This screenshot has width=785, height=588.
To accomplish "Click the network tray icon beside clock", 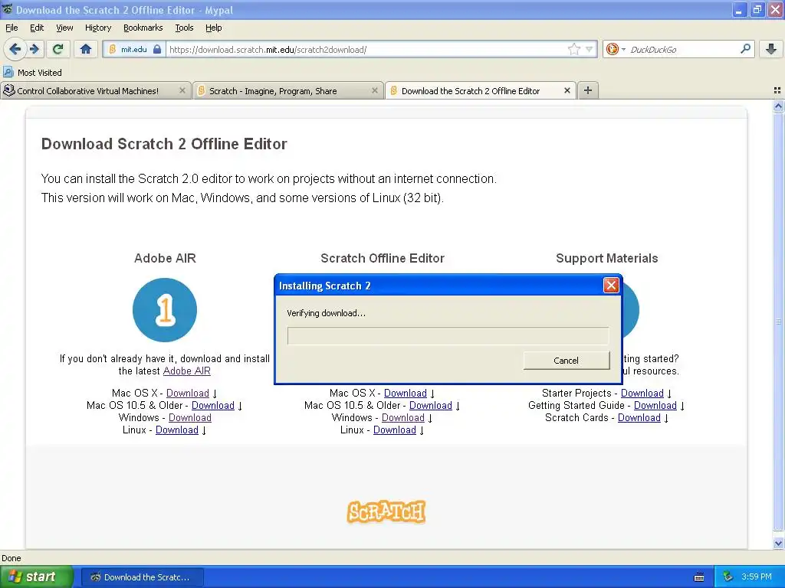I will pos(728,577).
